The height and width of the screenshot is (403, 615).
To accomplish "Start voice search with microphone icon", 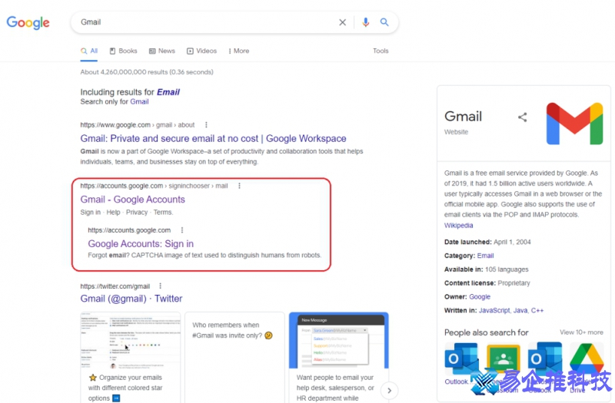I will (x=366, y=22).
